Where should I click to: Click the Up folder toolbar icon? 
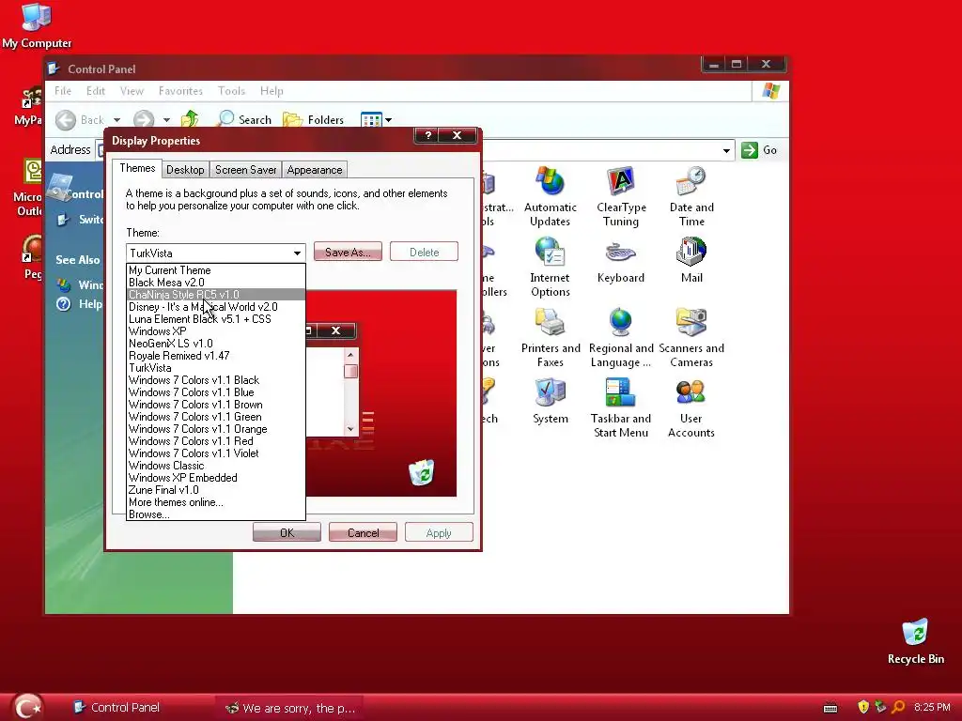190,119
